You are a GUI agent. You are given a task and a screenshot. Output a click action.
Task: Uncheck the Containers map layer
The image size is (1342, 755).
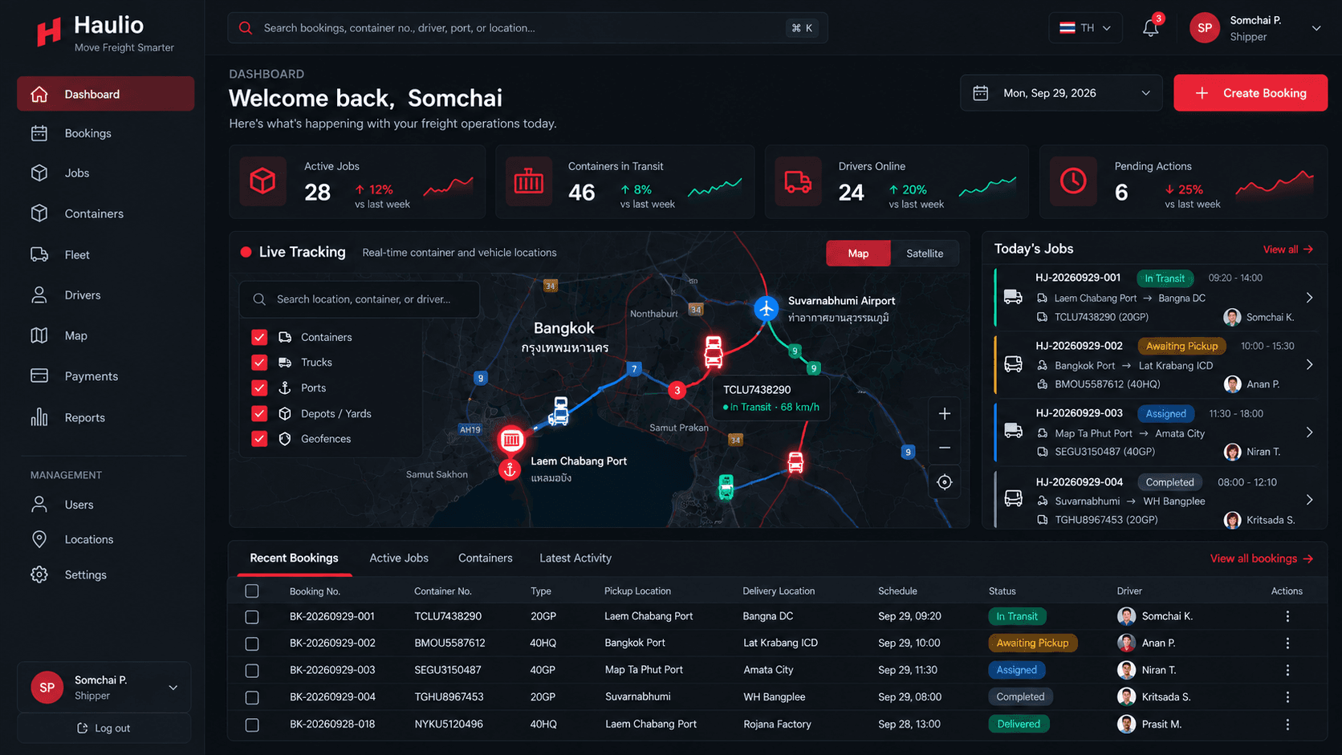[259, 337]
